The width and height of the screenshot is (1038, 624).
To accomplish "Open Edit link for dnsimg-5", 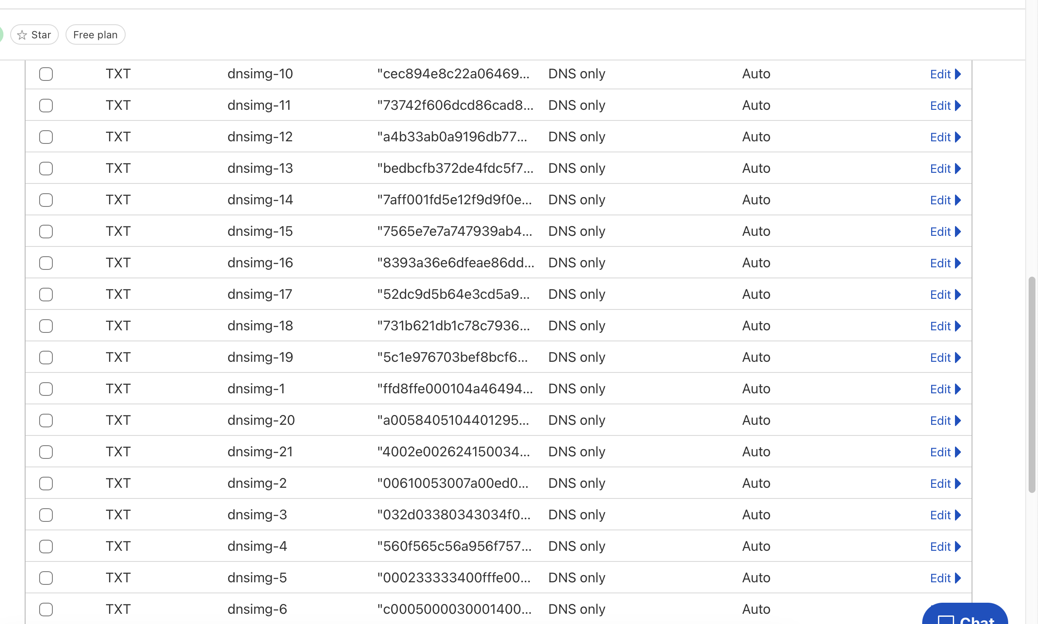I will pos(945,578).
